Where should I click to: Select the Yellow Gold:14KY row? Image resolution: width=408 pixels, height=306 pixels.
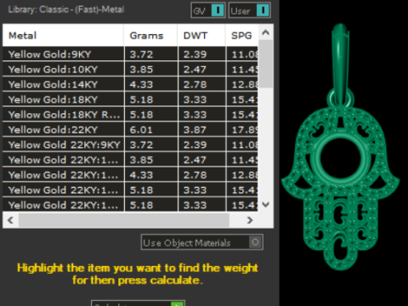130,84
